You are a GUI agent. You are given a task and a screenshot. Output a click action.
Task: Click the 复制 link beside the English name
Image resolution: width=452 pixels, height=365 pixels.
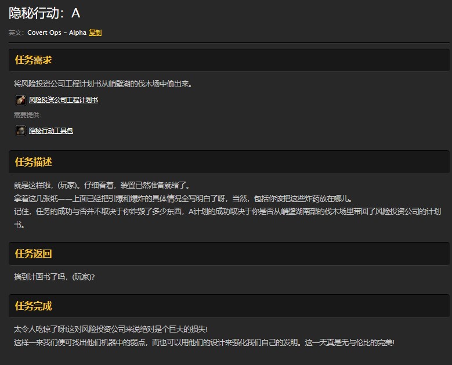95,33
